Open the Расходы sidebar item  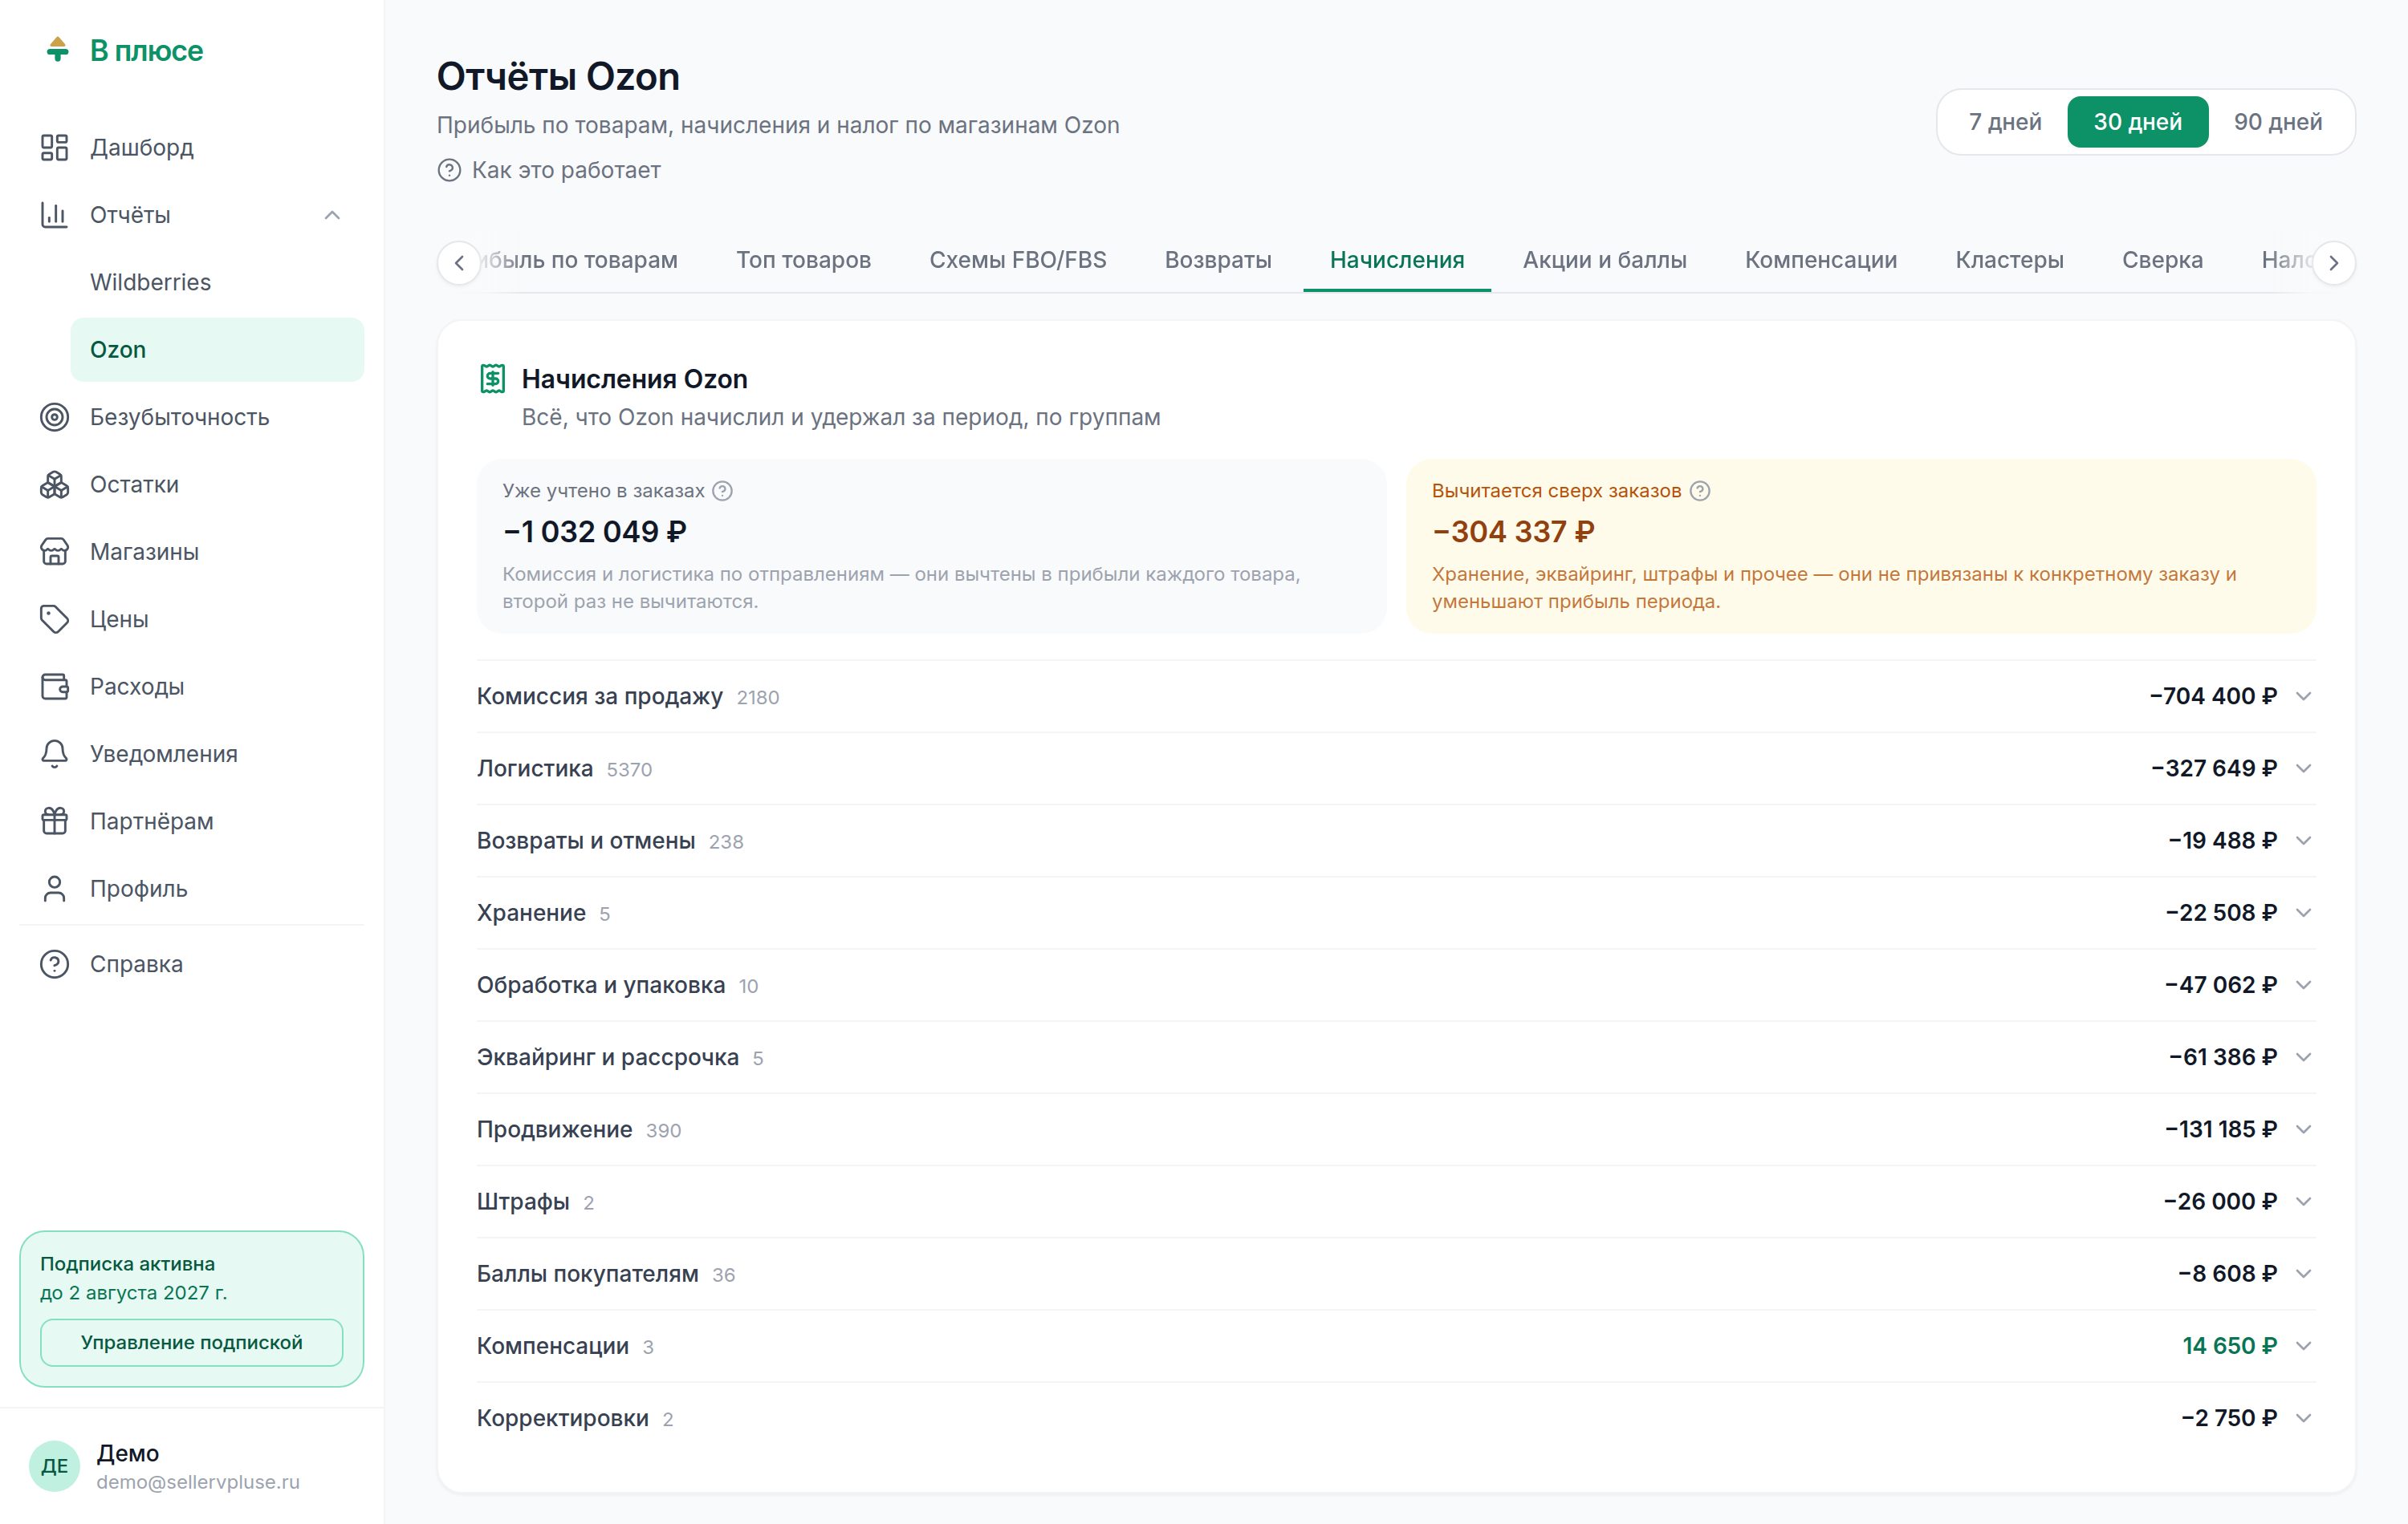point(191,687)
